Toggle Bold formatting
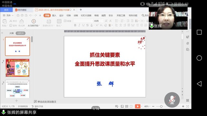This screenshot has height=116, width=207. (75, 25)
